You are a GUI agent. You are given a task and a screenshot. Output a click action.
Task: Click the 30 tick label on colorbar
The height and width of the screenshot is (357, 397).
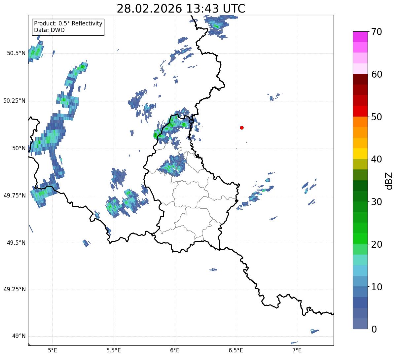click(377, 202)
